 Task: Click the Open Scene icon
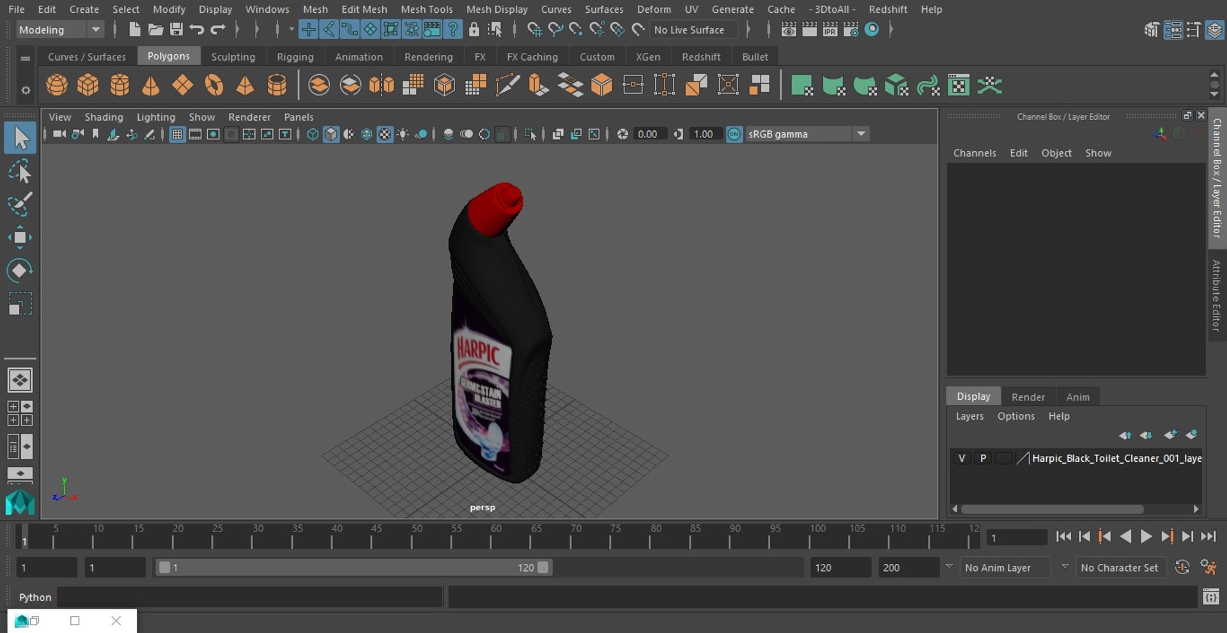155,29
